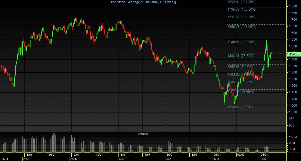Click the year 2569 on the year axis
The height and width of the screenshot is (161, 301).
pyautogui.click(x=264, y=159)
